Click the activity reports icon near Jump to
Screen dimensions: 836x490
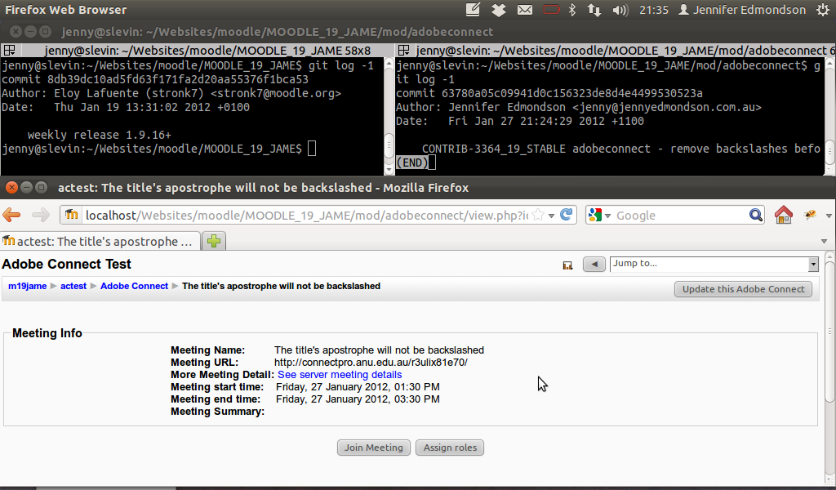567,265
